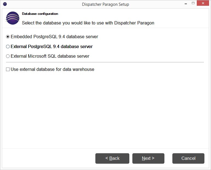The image size is (211, 170).
Task: Click the 'Database configuration' heading
Action: pyautogui.click(x=40, y=14)
